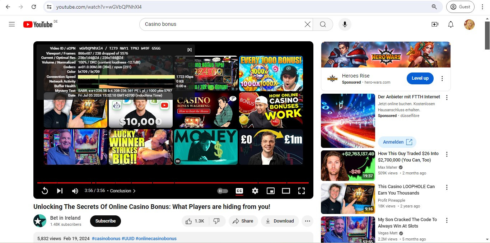The height and width of the screenshot is (243, 490).
Task: Open 'This Casino LOOPHOLE' video title
Action: click(406, 190)
